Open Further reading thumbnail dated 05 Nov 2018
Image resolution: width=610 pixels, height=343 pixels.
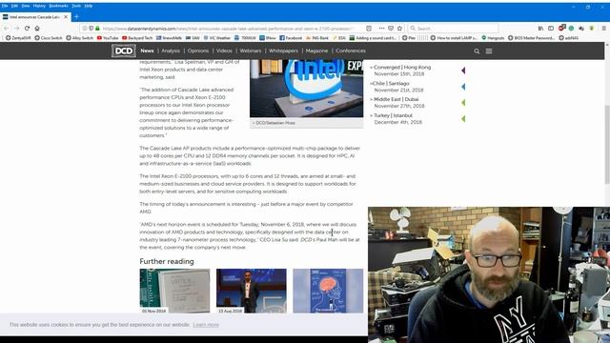174,291
